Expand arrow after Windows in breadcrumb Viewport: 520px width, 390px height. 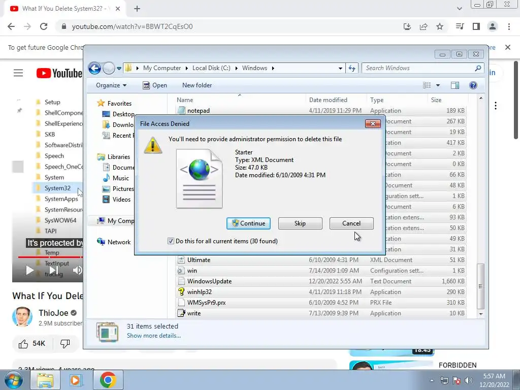point(273,68)
